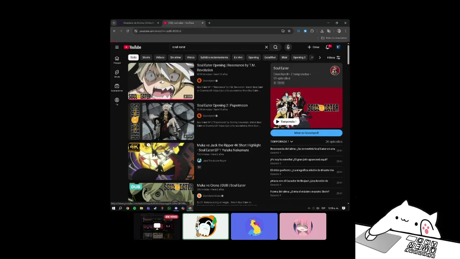The height and width of the screenshot is (259, 460).
Task: Play Temporada 1 on the Soul Eater poster
Action: (x=286, y=122)
